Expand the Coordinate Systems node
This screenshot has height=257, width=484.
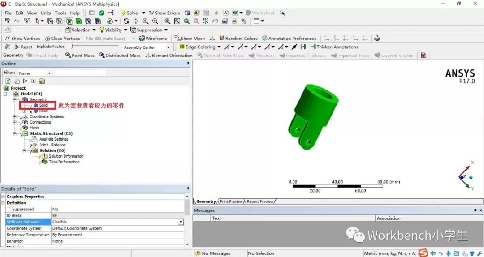tap(14, 116)
